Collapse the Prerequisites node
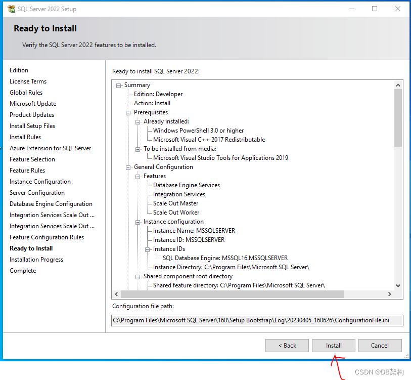This screenshot has width=411, height=380. [x=128, y=112]
